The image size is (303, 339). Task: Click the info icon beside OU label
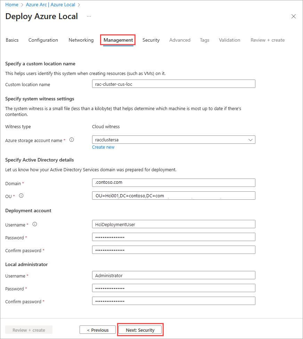[x=21, y=196]
